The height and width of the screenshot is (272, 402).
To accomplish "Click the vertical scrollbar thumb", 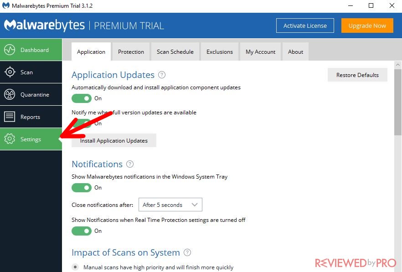I will [x=398, y=102].
